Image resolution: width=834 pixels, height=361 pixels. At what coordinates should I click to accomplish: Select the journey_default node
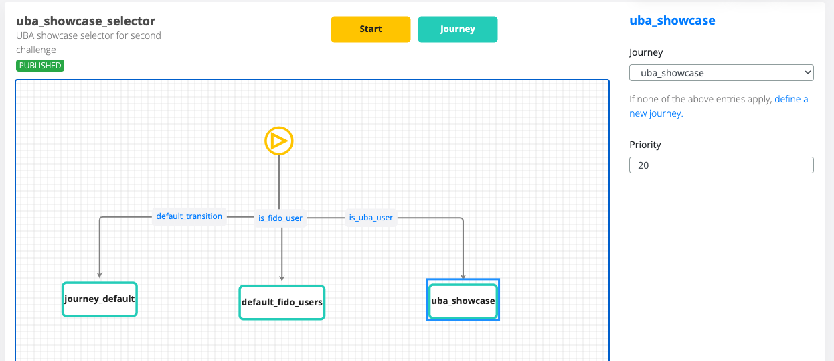[100, 299]
